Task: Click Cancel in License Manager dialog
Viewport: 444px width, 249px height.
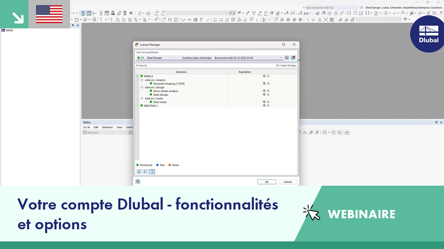Action: pos(287,182)
